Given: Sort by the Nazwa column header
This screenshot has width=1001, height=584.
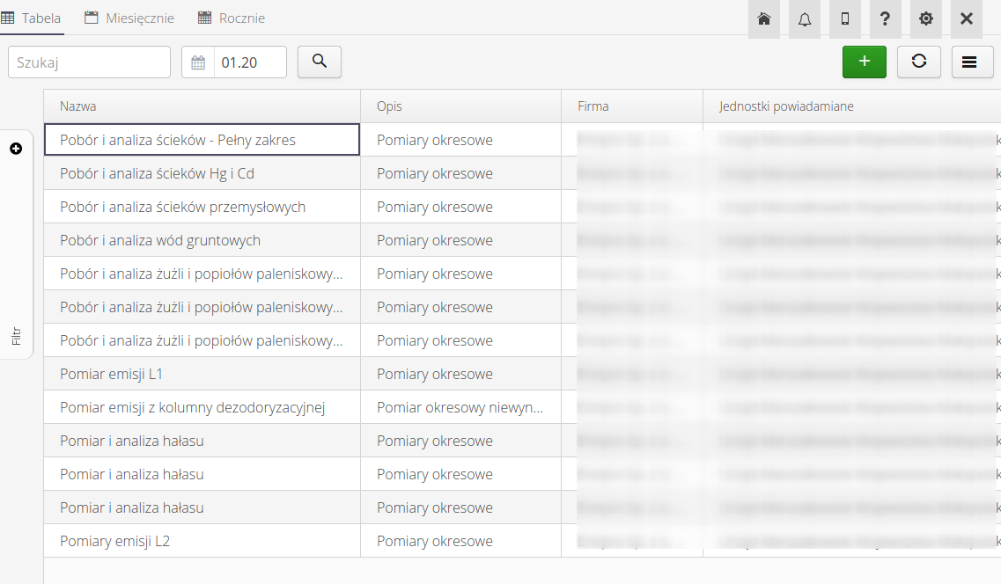Looking at the screenshot, I should click(78, 106).
